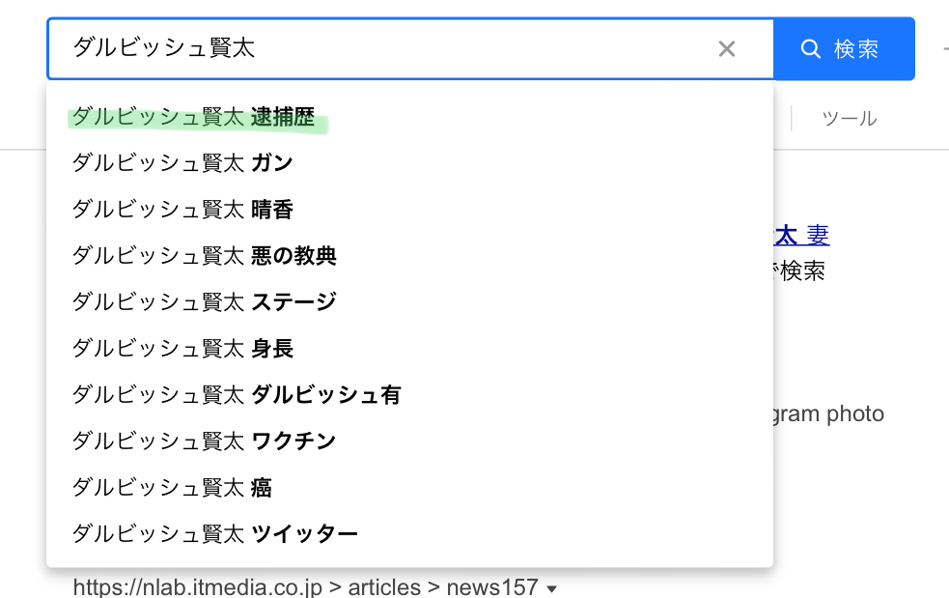Viewport: 949px width, 598px height.
Task: Pick suggestion ダルビッシュ賢太 ツイッター
Action: 409,534
